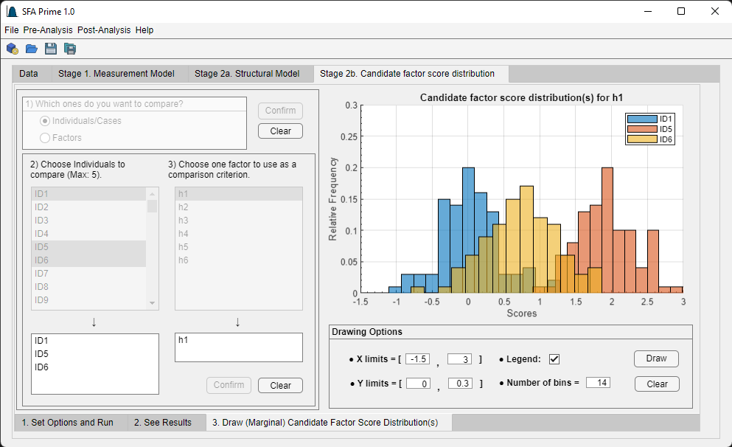Click the individuals list scroll up arrow
Screen dimensions: 732x447
[152, 193]
